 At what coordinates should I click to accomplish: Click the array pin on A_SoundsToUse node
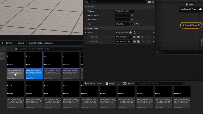(x=199, y=25)
